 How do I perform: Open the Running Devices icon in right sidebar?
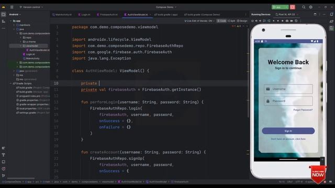click(331, 28)
